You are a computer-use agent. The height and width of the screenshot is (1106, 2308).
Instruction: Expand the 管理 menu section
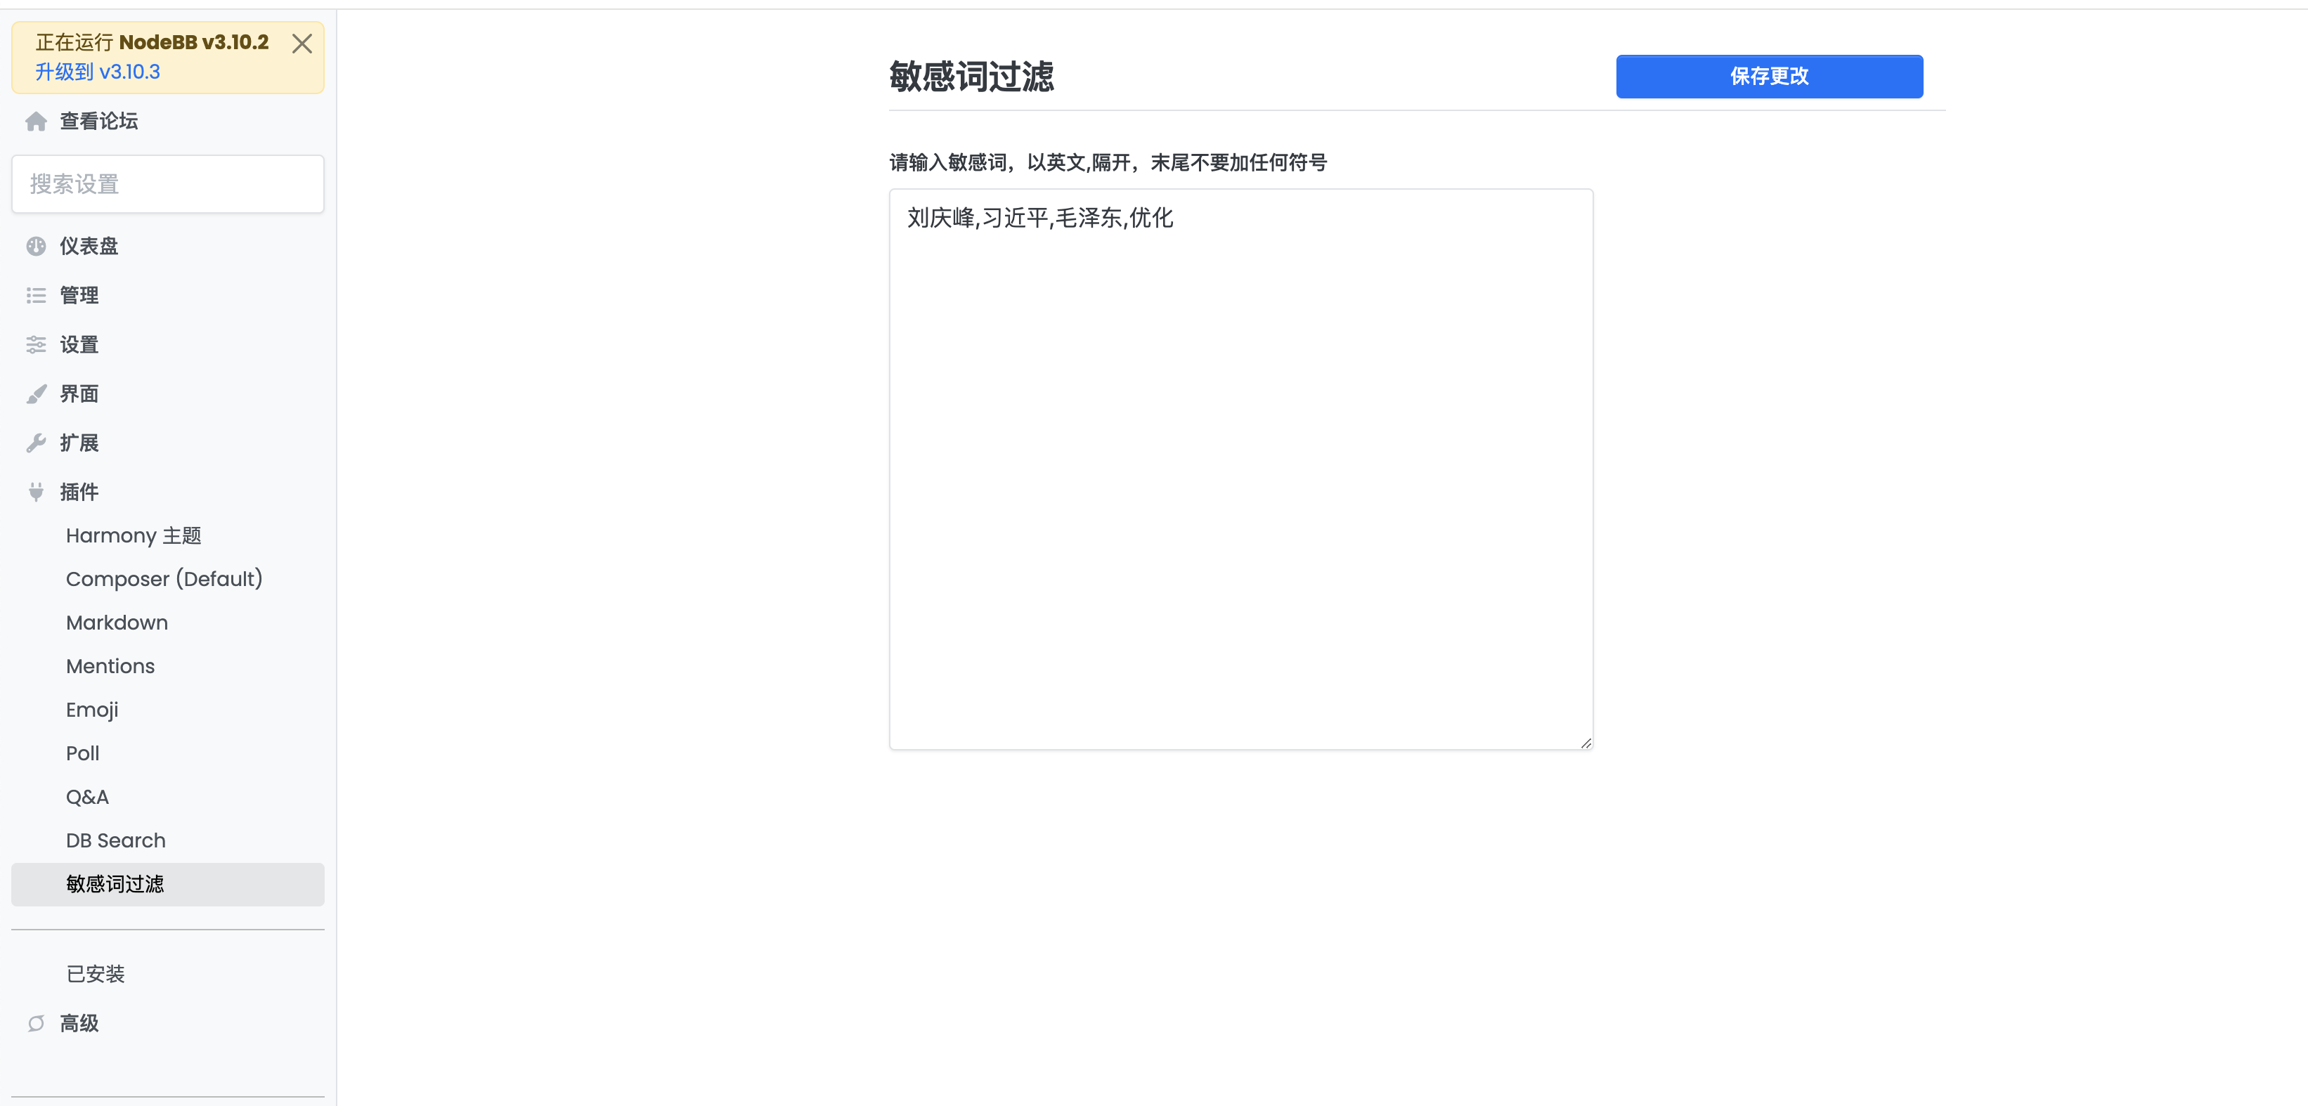pyautogui.click(x=79, y=296)
